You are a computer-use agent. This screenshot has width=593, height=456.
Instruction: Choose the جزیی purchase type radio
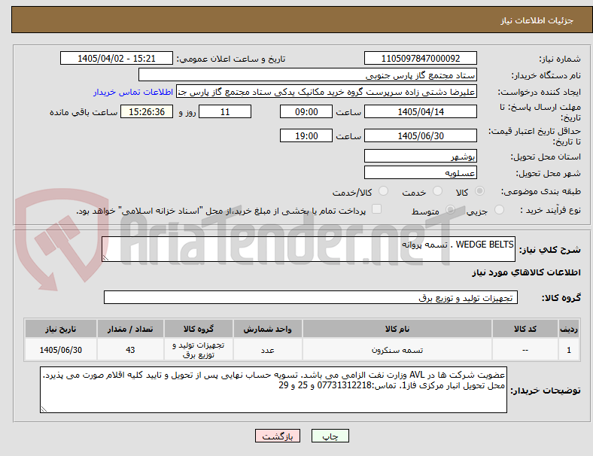tap(499, 210)
